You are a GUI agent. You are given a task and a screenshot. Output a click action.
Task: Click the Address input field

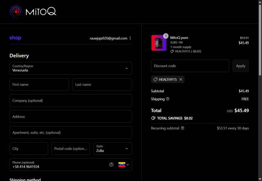[71, 116]
